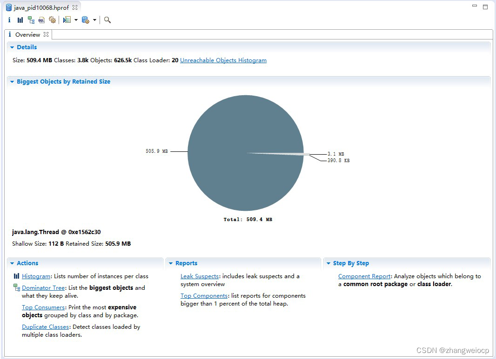This screenshot has height=359, width=496.
Task: Click the Classes: 3.8k detail
Action: point(71,60)
